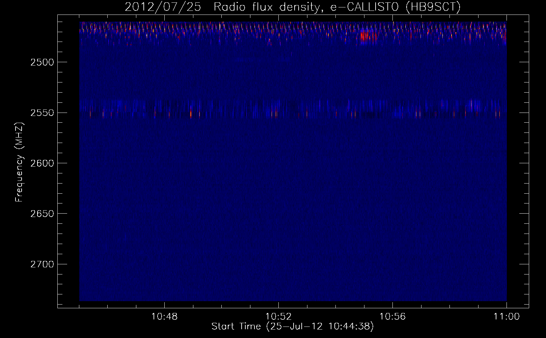Click the plot title mentioning e-CALLISTO (HB9SCT)
This screenshot has width=546, height=338.
(293, 7)
